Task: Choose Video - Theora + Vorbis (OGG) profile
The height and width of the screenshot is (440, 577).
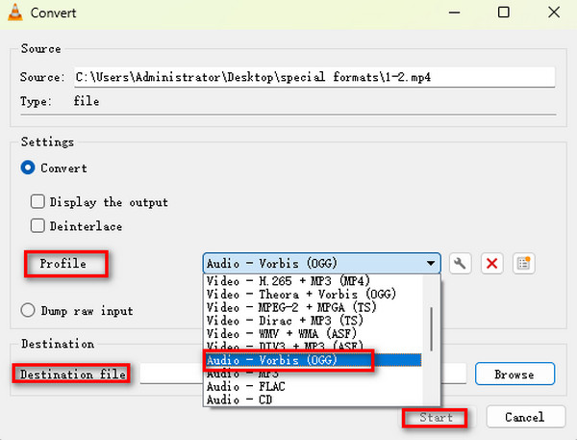Action: [313, 295]
